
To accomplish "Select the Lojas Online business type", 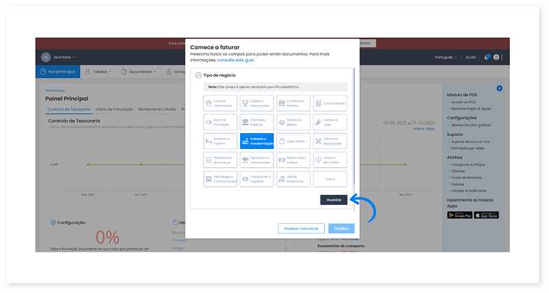I will 293,141.
